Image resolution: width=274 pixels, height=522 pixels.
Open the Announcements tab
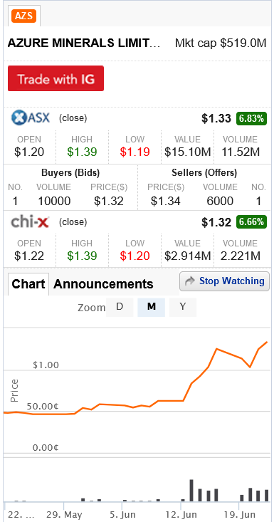(x=103, y=284)
